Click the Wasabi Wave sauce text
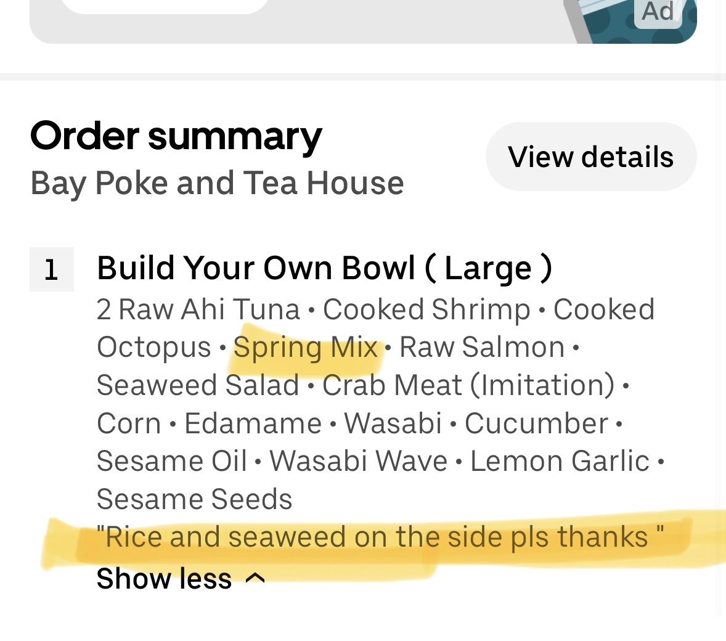Screen dimensions: 726x641 click(x=358, y=461)
